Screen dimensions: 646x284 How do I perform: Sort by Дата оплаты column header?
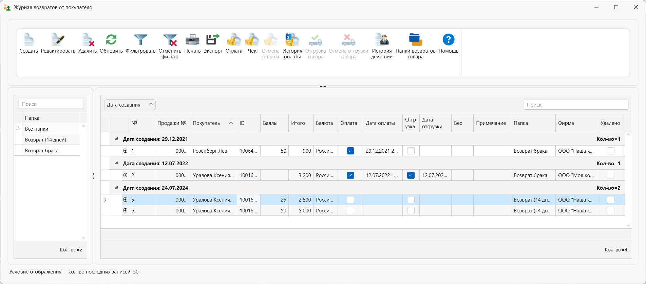pyautogui.click(x=383, y=123)
